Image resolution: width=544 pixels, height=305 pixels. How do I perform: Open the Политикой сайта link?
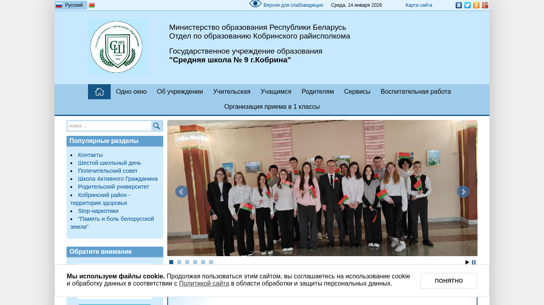(204, 284)
